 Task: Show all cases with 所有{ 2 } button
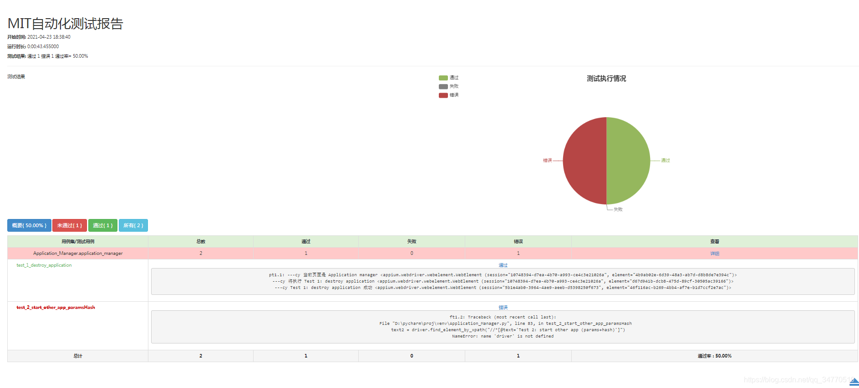(x=133, y=225)
